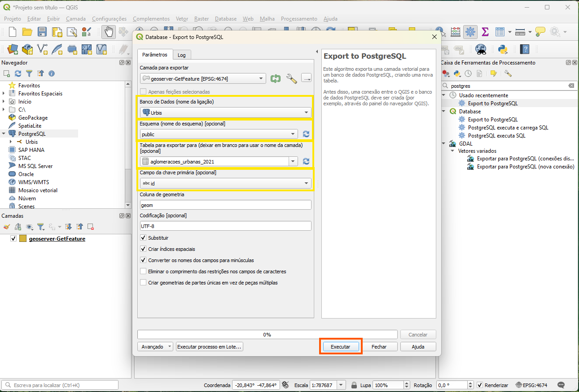Click the New GeoPackage Layer icon

coord(27,49)
